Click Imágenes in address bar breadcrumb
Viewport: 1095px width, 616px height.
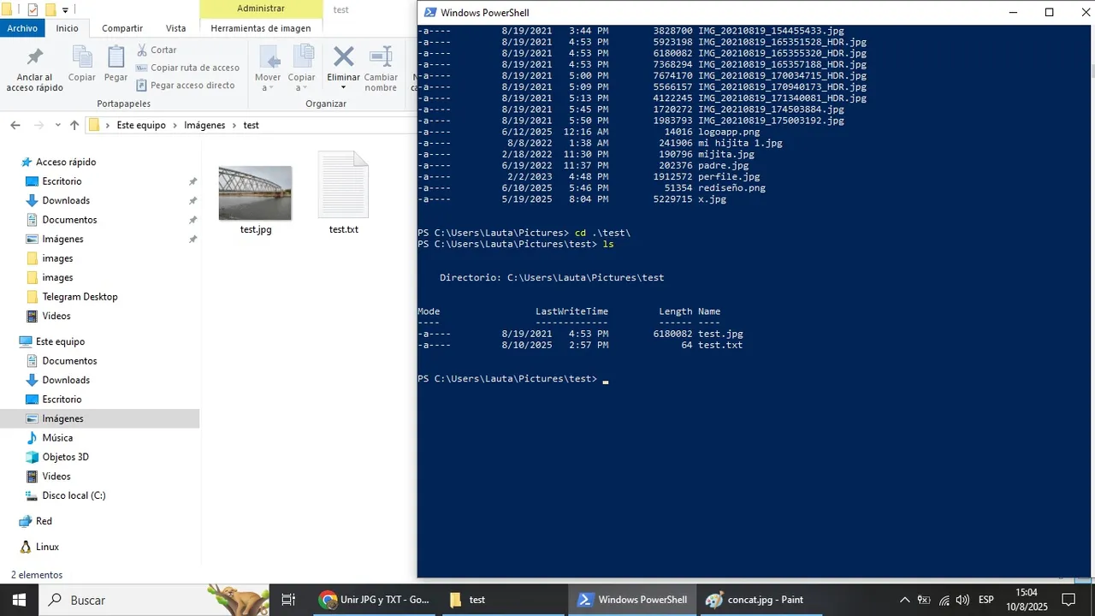(x=204, y=125)
